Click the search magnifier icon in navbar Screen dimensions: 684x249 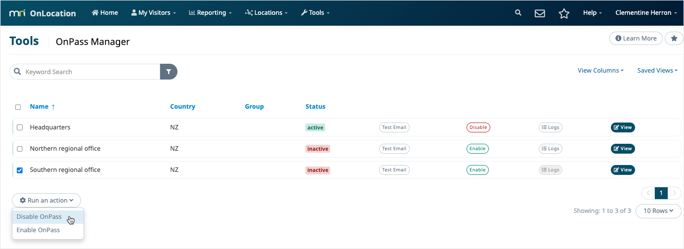point(518,13)
